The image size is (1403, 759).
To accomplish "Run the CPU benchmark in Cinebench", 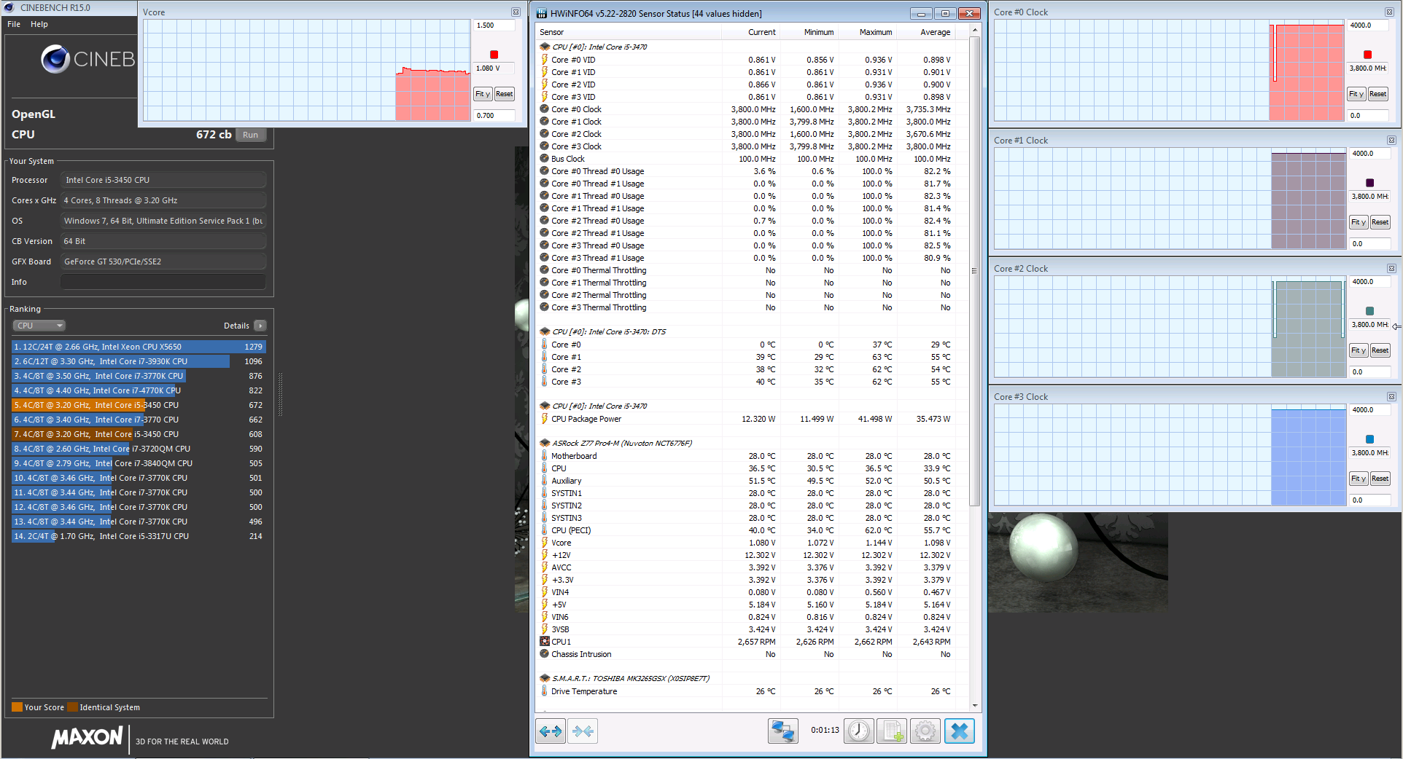I will pos(251,135).
